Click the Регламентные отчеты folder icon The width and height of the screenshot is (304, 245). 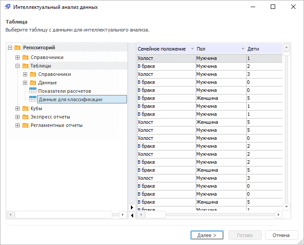click(25, 126)
